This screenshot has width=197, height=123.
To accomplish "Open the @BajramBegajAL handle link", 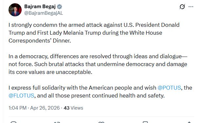I will pyautogui.click(x=44, y=13).
